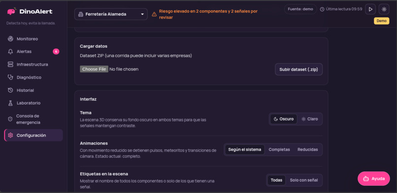This screenshot has width=397, height=193.
Task: Go to Laboratorio
Action: pos(33,103)
